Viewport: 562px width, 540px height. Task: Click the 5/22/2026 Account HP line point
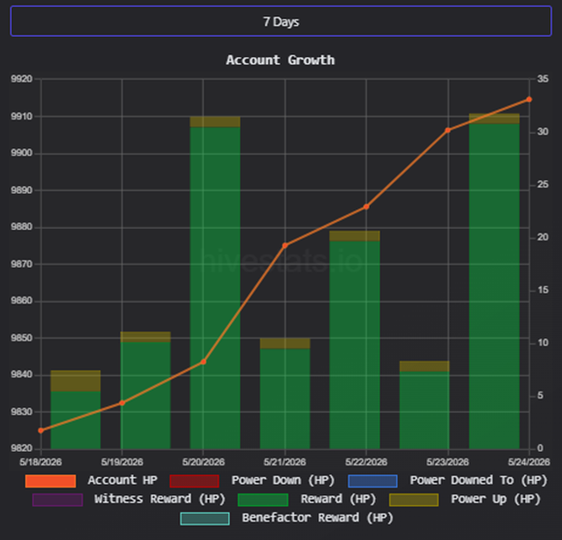click(x=366, y=206)
